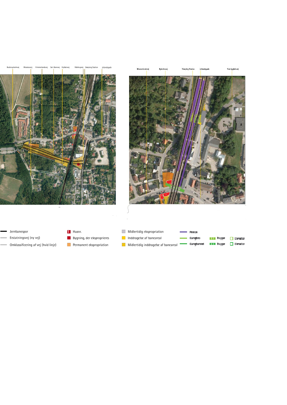Click the dark green Gangtunnel line symbol
287x405 pixels.
pos(184,244)
